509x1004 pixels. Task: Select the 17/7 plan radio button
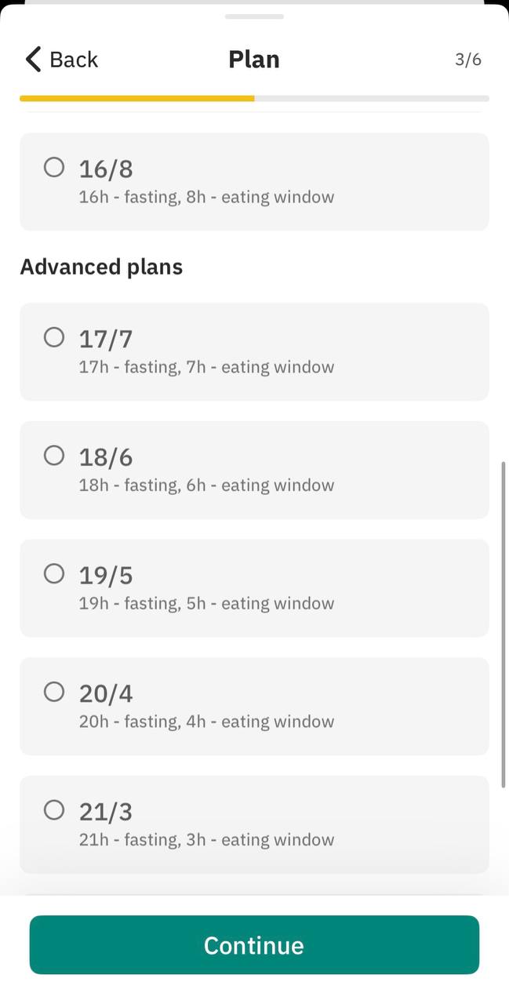click(54, 337)
